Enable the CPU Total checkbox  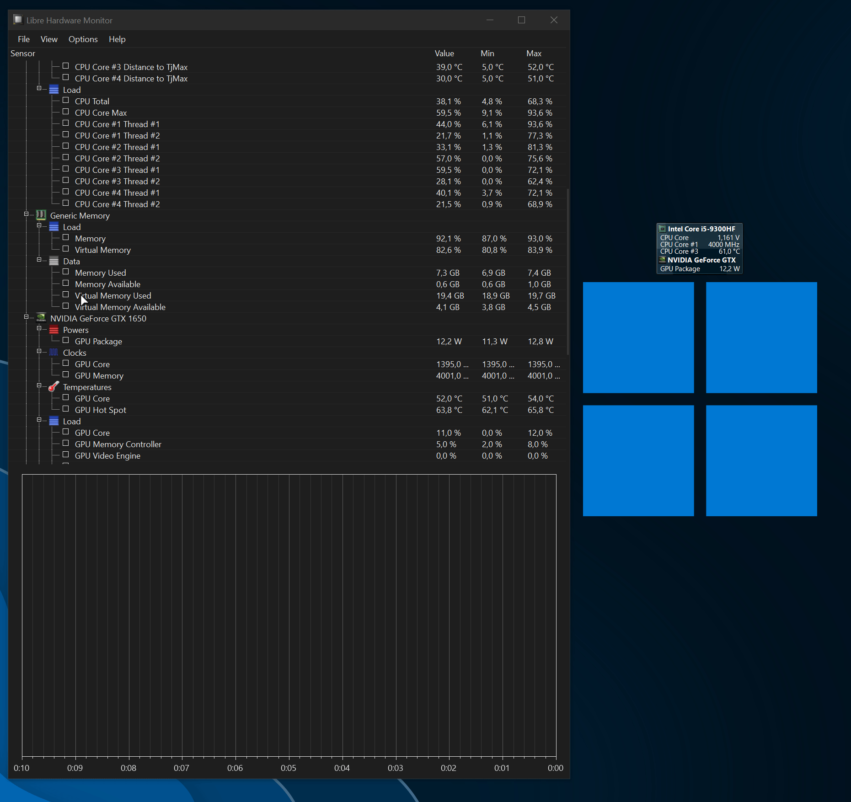(x=66, y=101)
